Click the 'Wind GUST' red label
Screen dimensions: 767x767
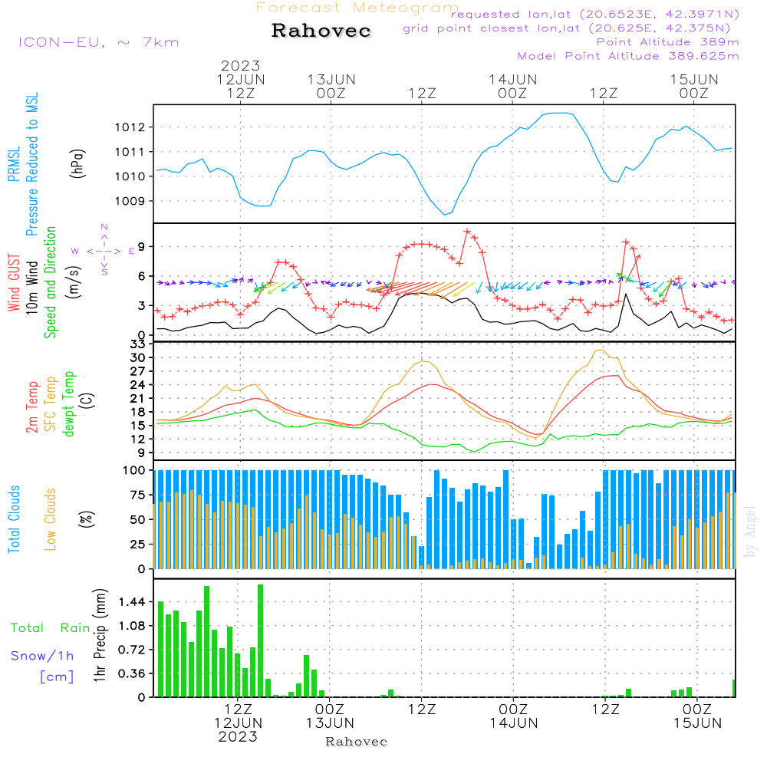pos(14,283)
